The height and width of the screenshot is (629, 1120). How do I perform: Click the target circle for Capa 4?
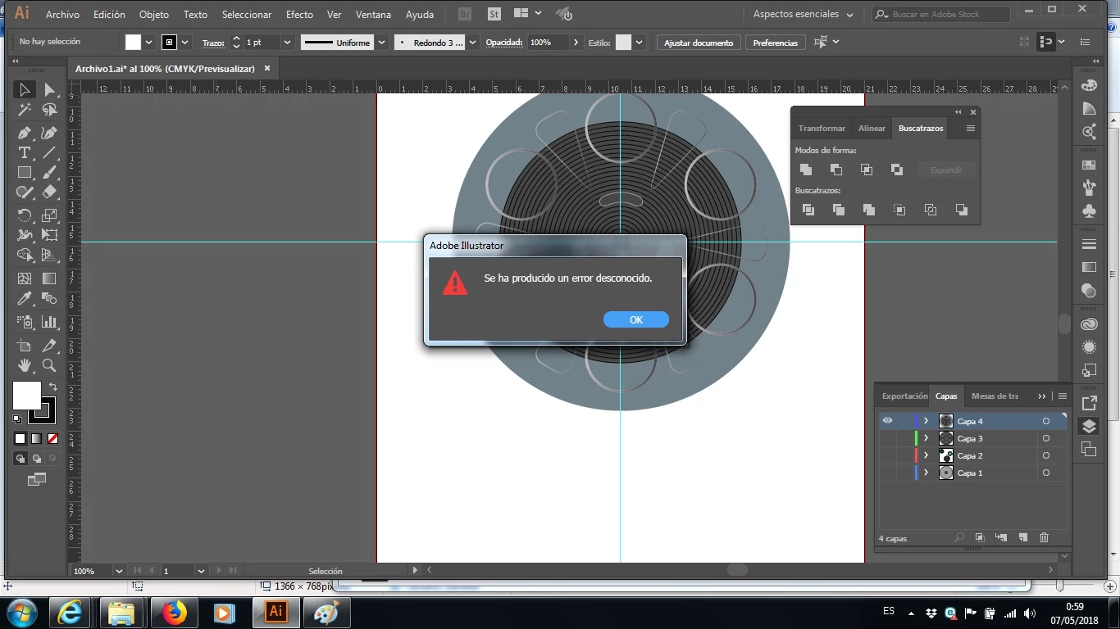coord(1046,421)
